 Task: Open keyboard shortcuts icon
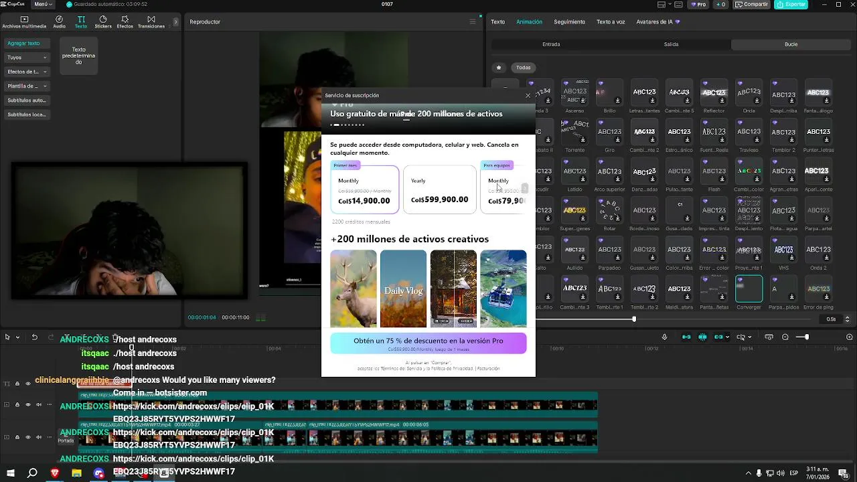pyautogui.click(x=680, y=4)
